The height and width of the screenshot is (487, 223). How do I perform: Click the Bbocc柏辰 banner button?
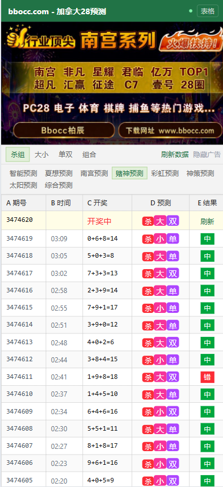tap(64, 130)
